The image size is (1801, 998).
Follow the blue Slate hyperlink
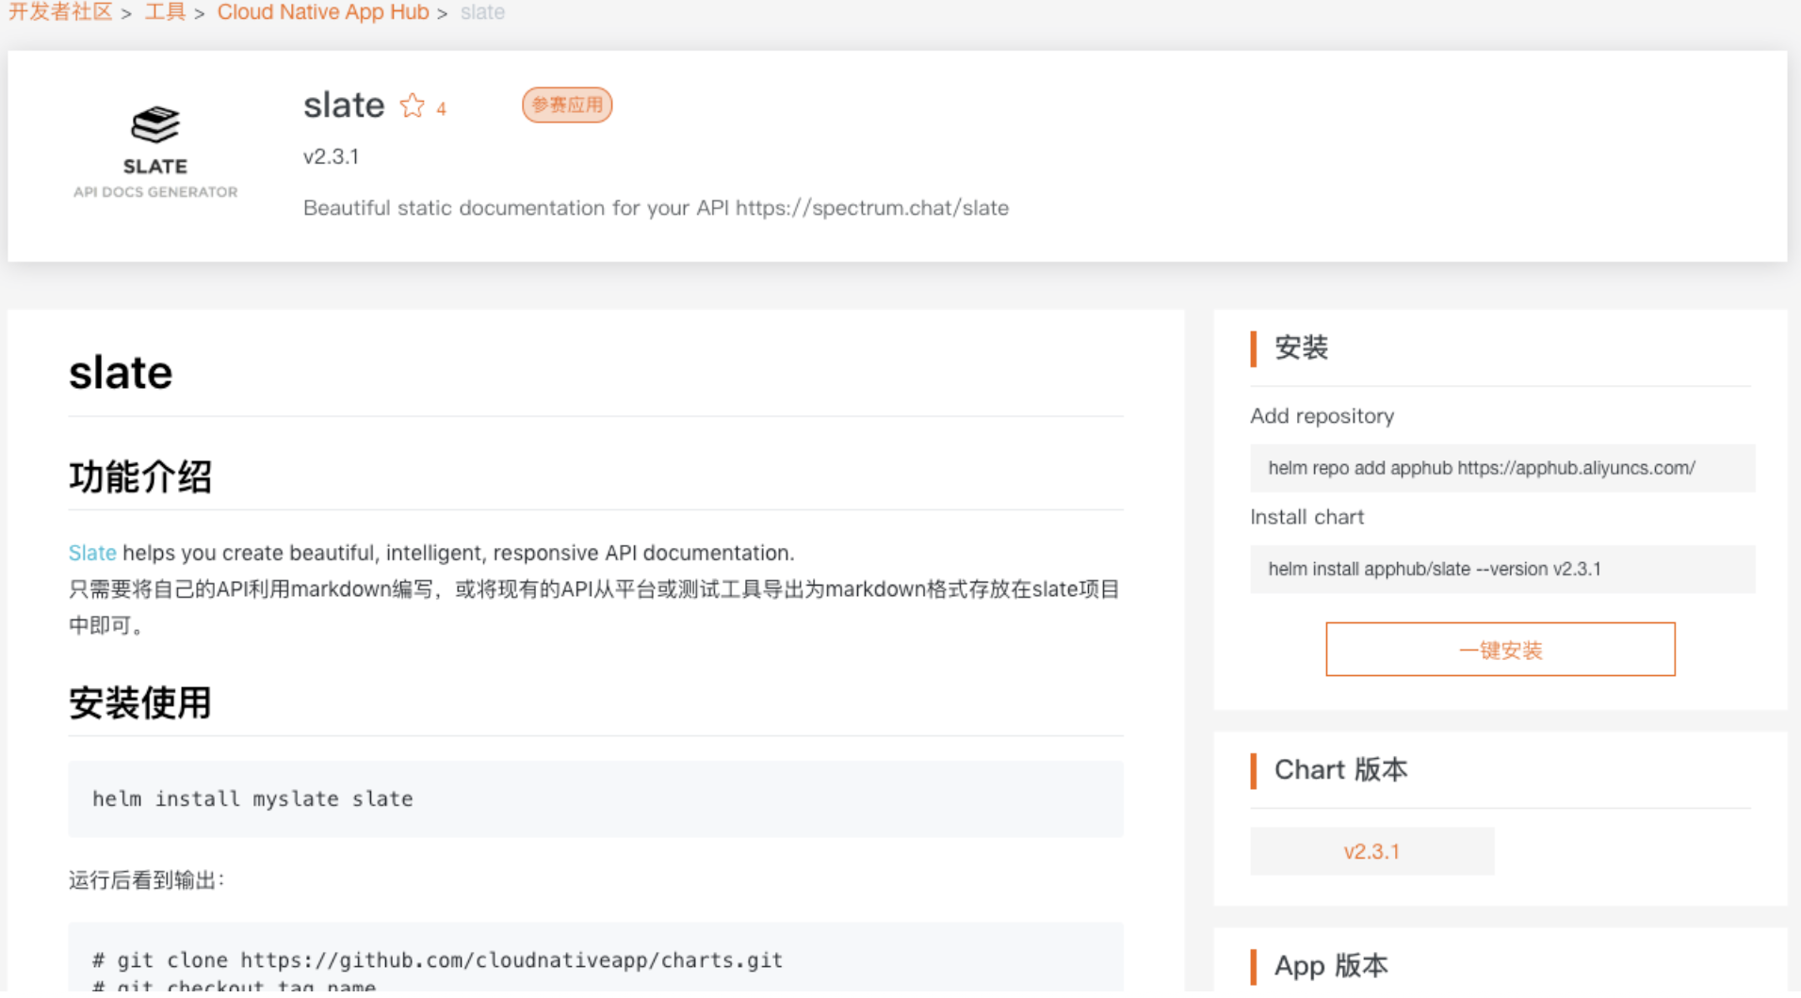92,553
